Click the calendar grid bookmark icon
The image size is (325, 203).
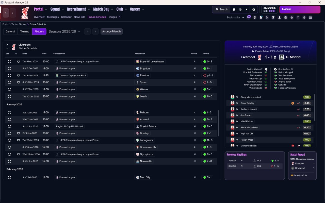coord(310,18)
